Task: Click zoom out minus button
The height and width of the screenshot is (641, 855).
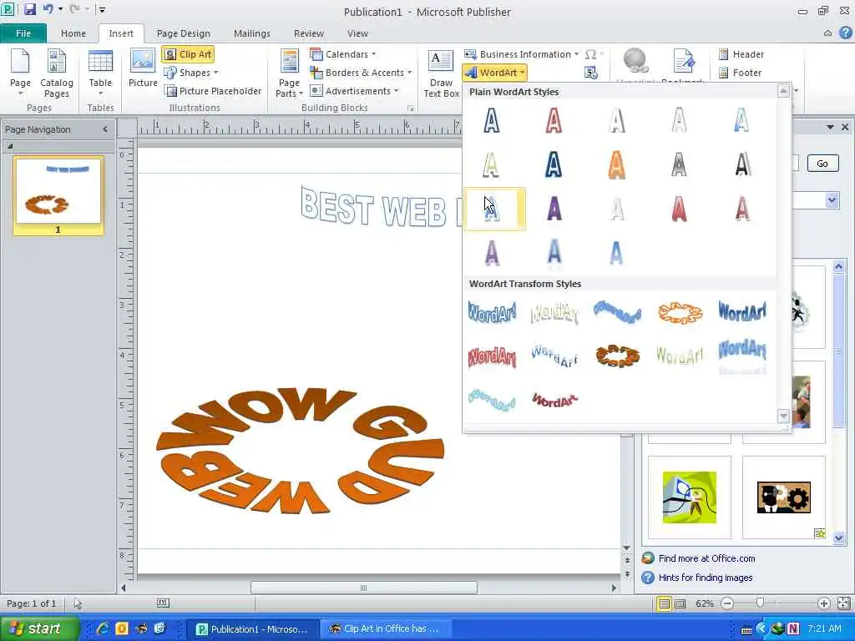Action: pyautogui.click(x=727, y=603)
